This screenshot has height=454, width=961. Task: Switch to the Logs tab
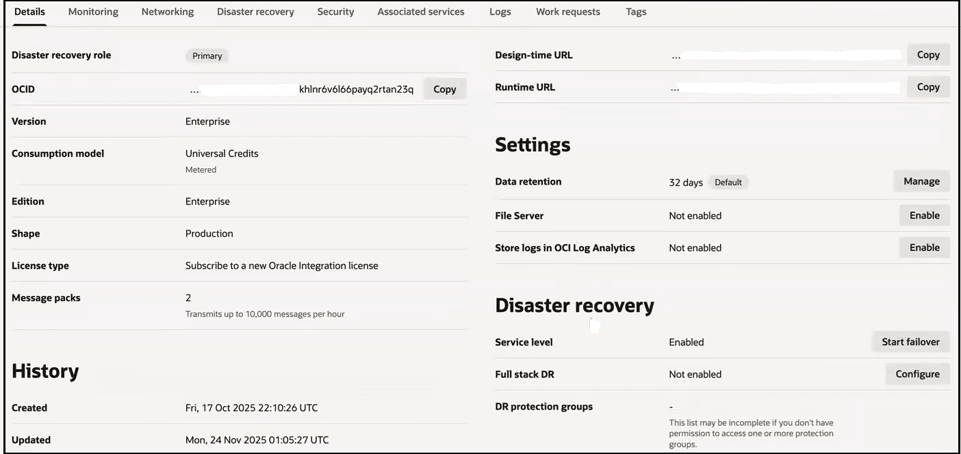click(x=500, y=12)
